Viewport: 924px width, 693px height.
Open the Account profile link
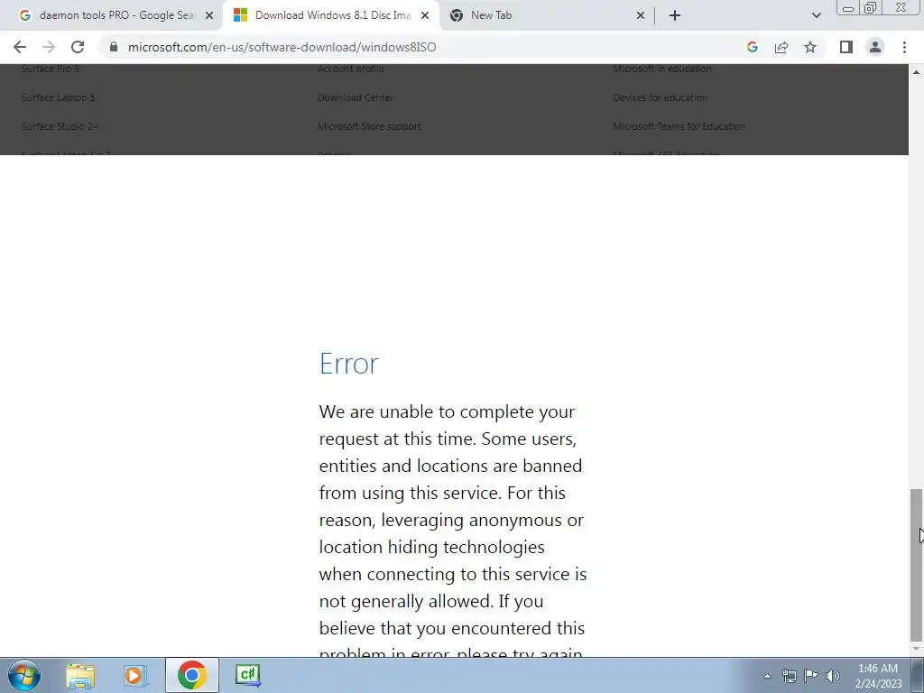point(351,69)
